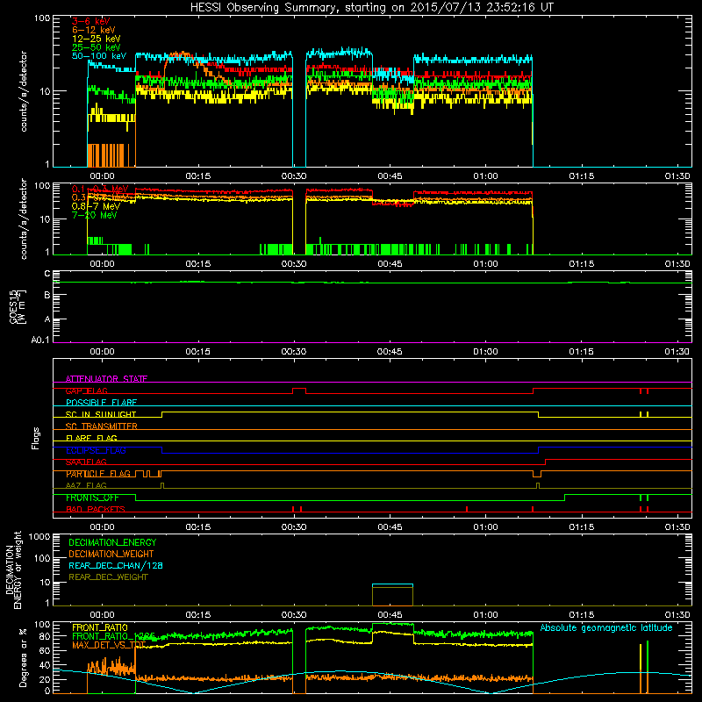Viewport: 702px width, 702px height.
Task: Click the Absolute geomagnetic latitude label
Action: coord(606,627)
